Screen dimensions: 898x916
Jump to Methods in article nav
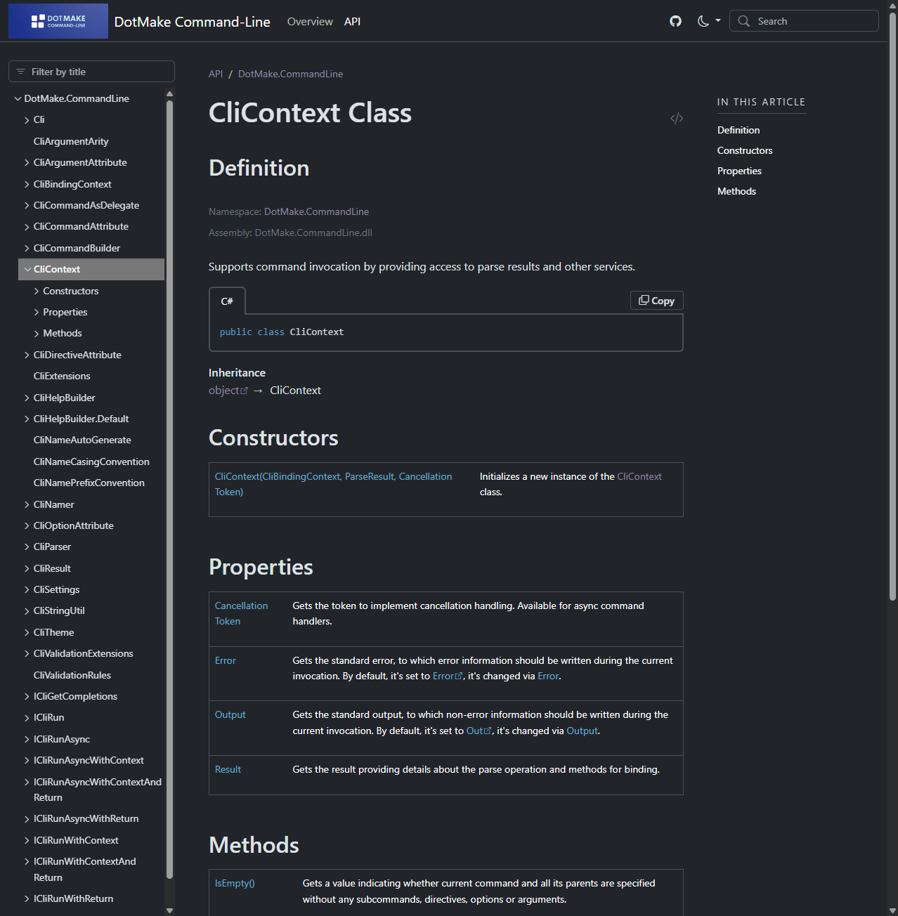pos(736,191)
